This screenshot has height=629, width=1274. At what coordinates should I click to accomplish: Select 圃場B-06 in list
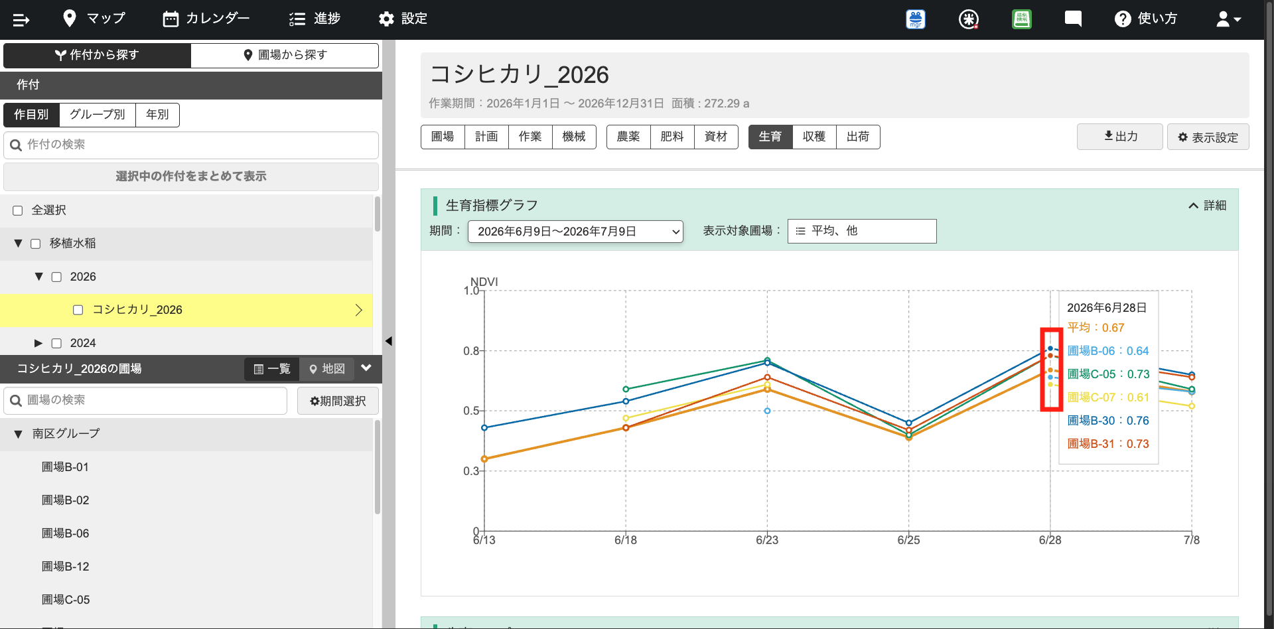pyautogui.click(x=65, y=533)
